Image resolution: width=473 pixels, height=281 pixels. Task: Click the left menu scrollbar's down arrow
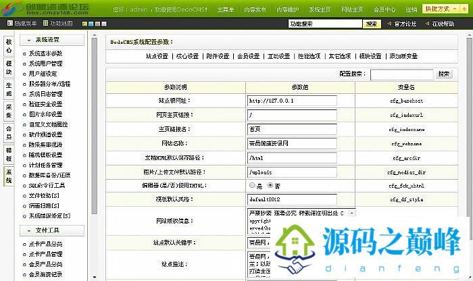95,277
